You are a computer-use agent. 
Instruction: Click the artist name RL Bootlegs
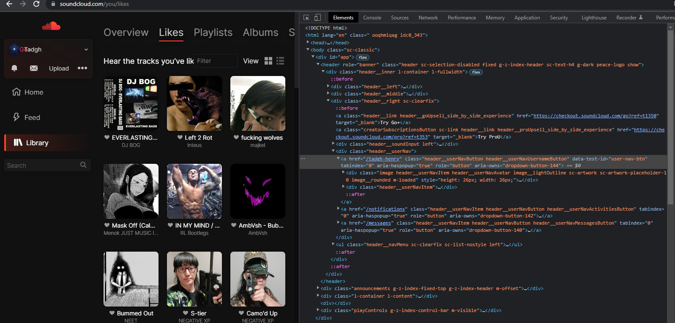[x=194, y=233]
